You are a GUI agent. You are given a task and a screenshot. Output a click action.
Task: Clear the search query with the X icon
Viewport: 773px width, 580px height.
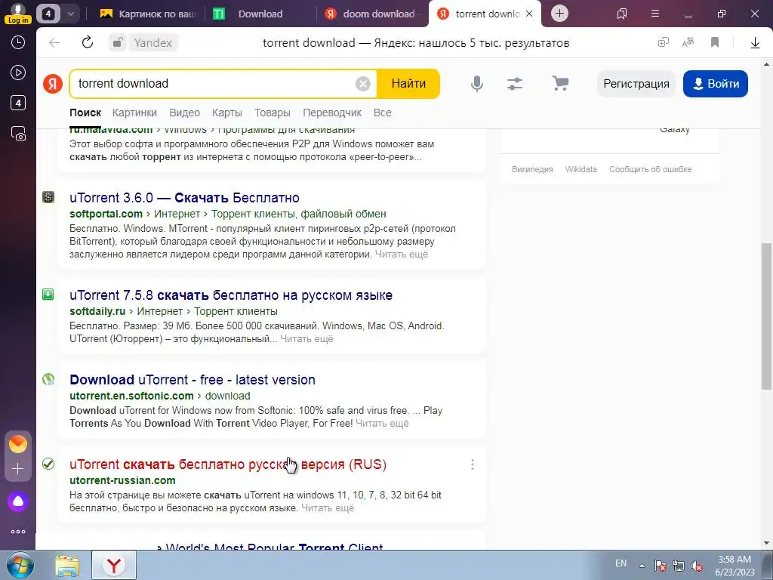coord(363,84)
